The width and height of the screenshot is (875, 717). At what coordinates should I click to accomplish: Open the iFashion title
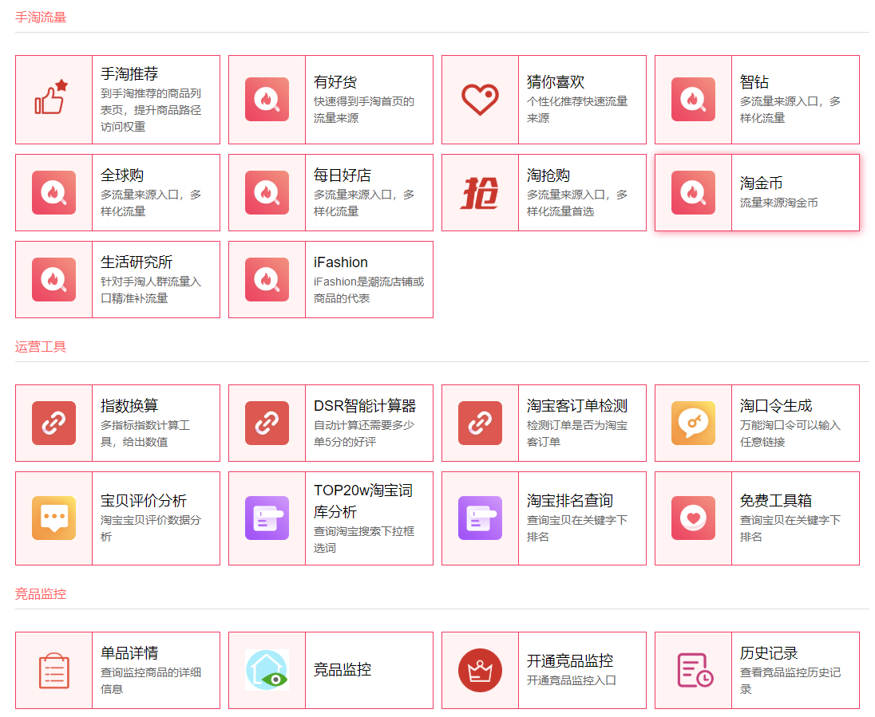coord(341,262)
